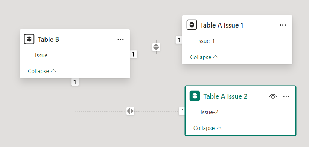Viewport: 309px width, 147px height.
Task: Click the Table B title
Action: click(49, 40)
